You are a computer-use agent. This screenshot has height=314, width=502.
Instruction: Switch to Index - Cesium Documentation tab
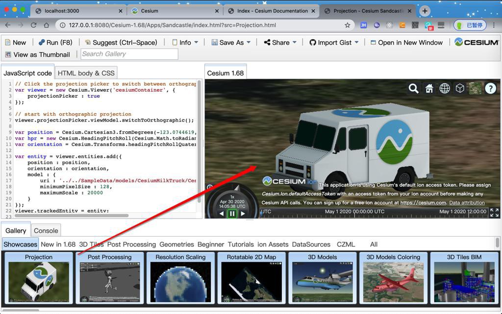[272, 11]
